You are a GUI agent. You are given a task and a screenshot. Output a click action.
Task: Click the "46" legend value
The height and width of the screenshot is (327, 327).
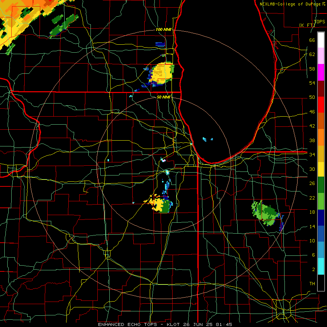(x=312, y=112)
